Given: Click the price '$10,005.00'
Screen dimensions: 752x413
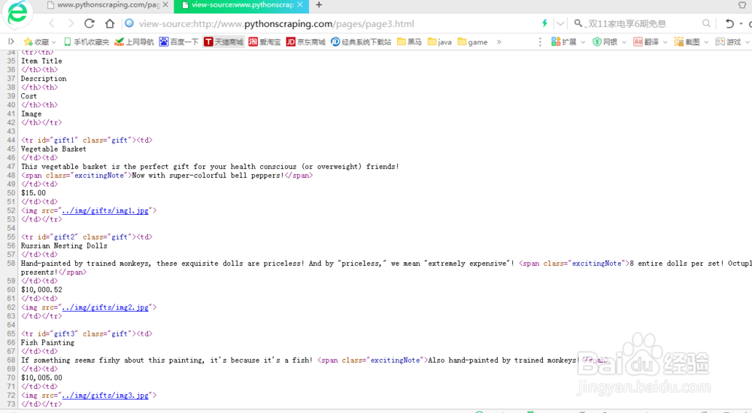Looking at the screenshot, I should pyautogui.click(x=41, y=378).
